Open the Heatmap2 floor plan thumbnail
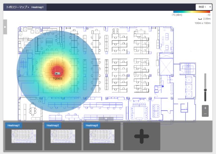 click(x=63, y=136)
